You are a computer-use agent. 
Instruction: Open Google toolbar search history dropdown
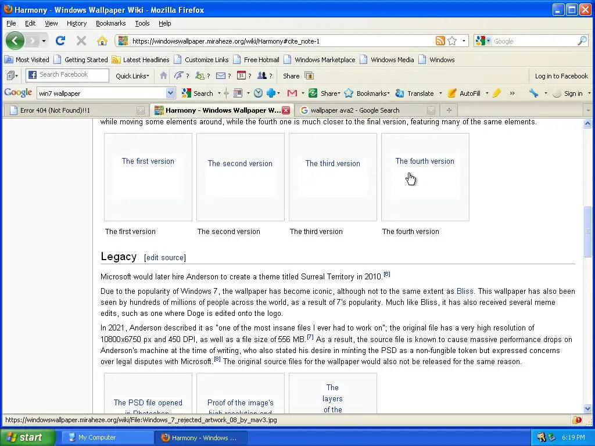pos(170,93)
